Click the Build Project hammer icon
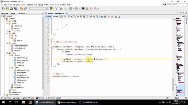 56,8
